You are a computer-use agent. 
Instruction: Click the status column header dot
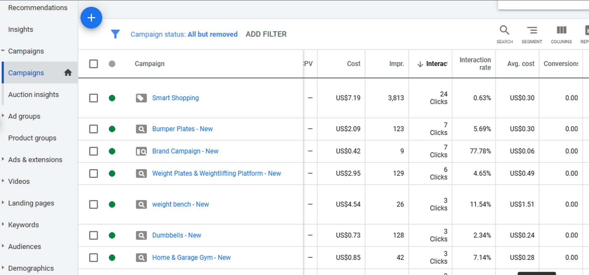112,64
